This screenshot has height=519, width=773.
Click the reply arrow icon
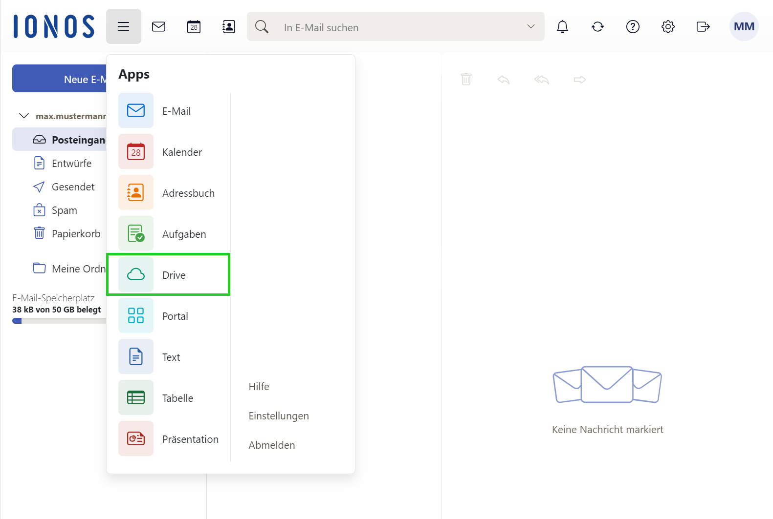point(504,80)
